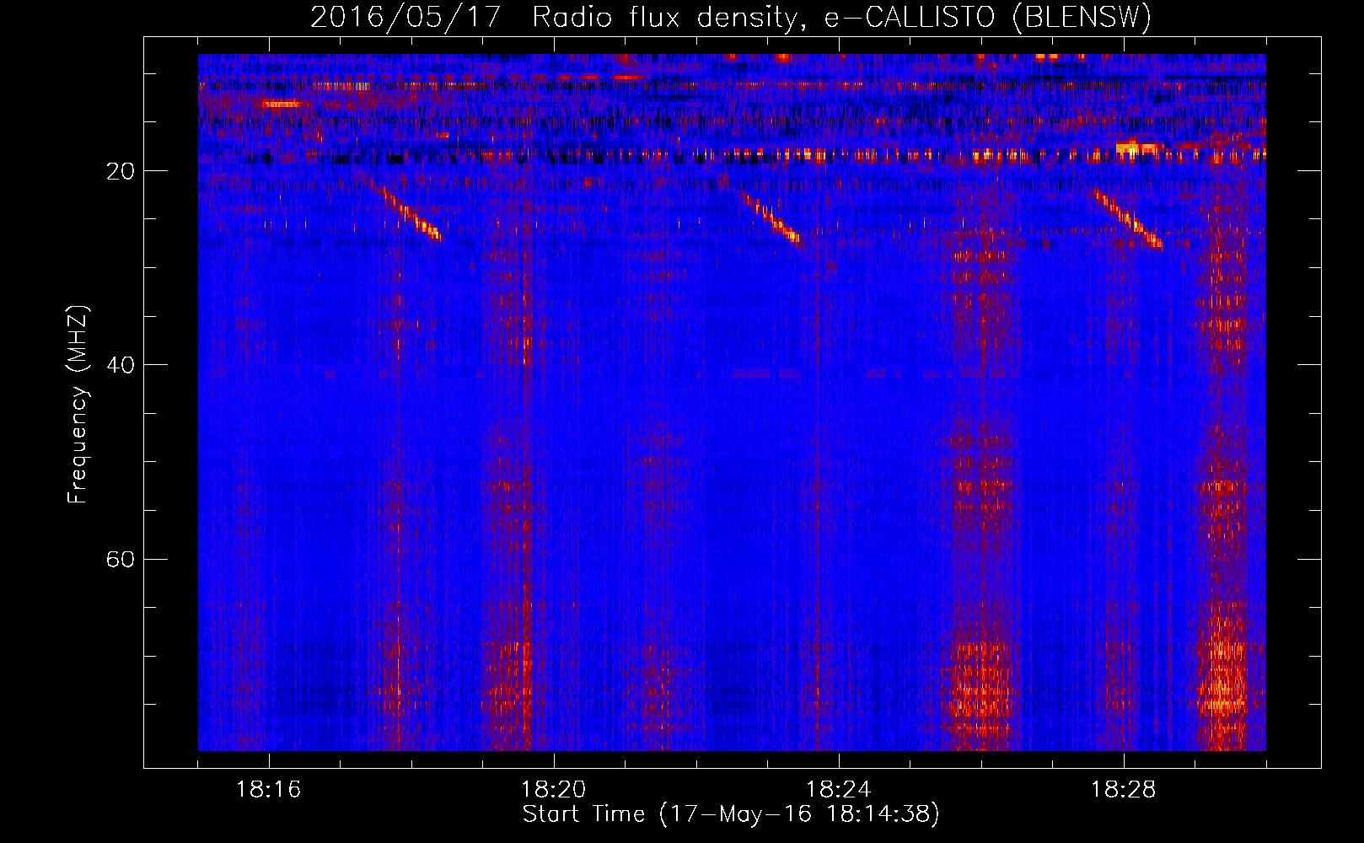
Task: Click the 'Start Time (17-May-16 18:14:38)' label
Action: coord(731,814)
